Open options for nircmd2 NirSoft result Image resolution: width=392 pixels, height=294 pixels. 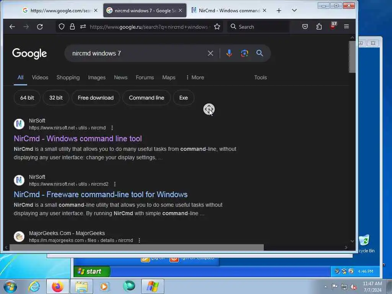(x=115, y=184)
